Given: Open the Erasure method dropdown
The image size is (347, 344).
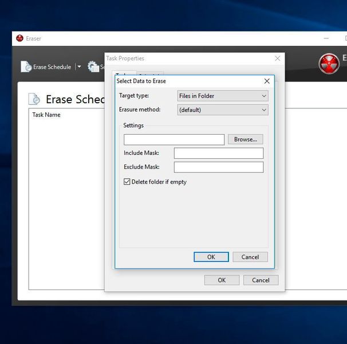Looking at the screenshot, I should point(223,110).
